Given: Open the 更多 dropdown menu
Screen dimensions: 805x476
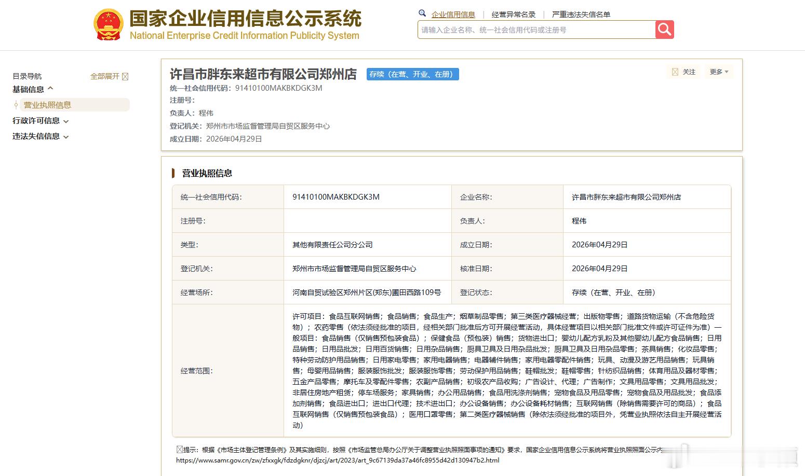Looking at the screenshot, I should click(x=719, y=72).
